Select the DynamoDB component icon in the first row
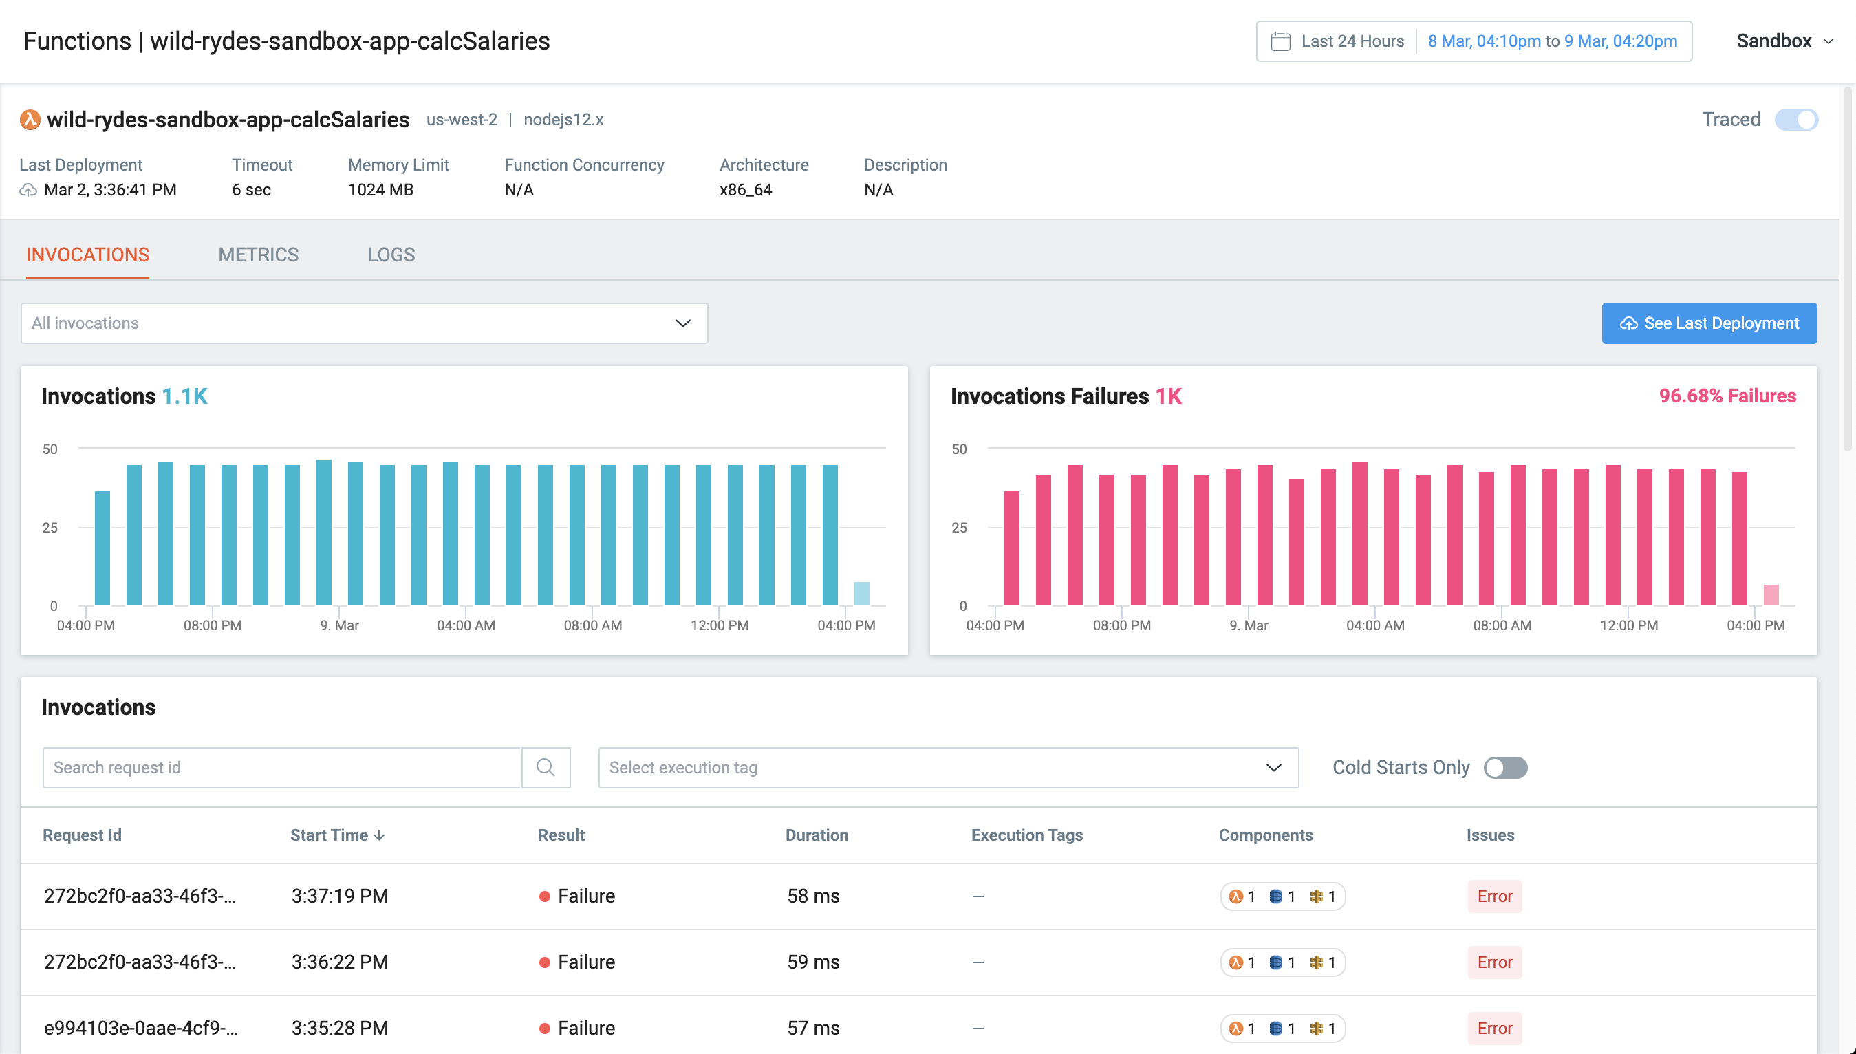 tap(1277, 896)
